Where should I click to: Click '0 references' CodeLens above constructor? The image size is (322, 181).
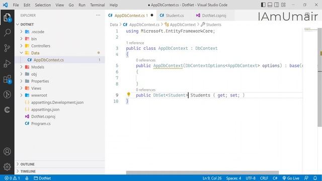click(145, 60)
